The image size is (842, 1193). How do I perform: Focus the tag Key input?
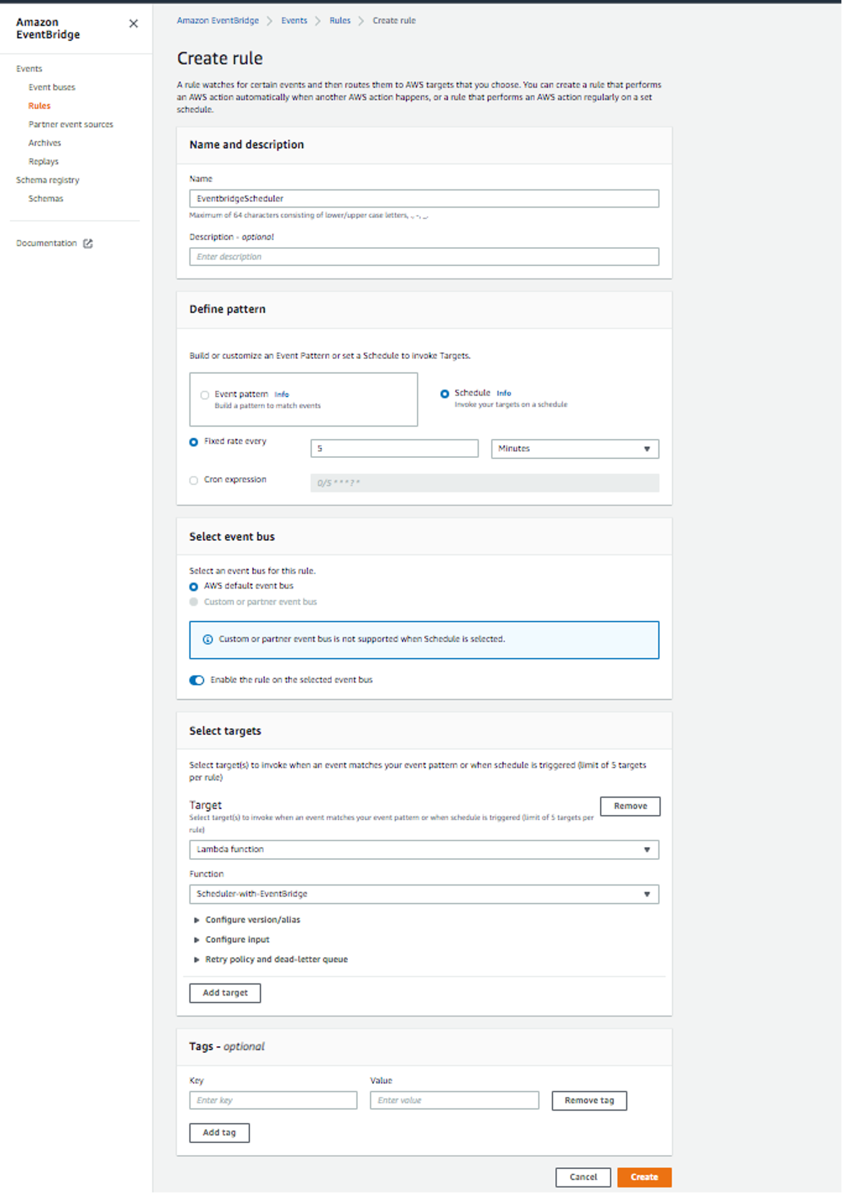click(x=273, y=1101)
